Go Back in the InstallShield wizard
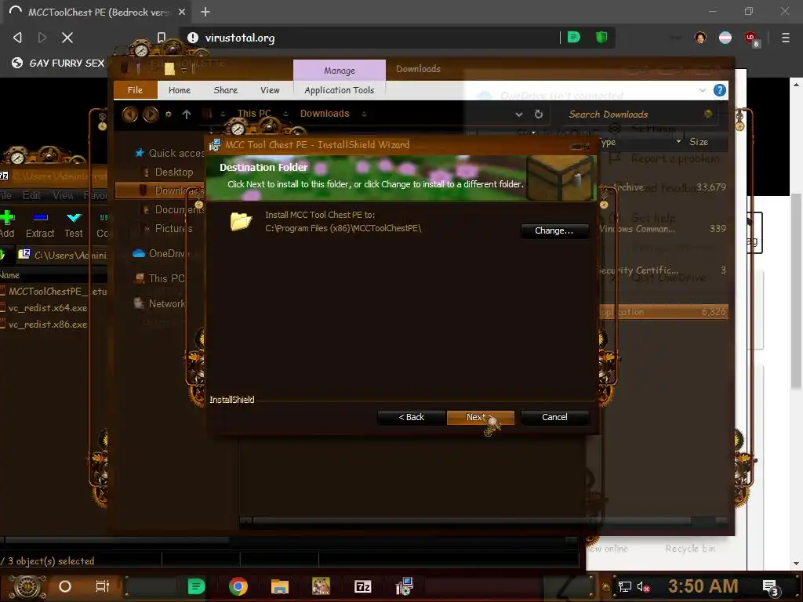 click(x=411, y=417)
